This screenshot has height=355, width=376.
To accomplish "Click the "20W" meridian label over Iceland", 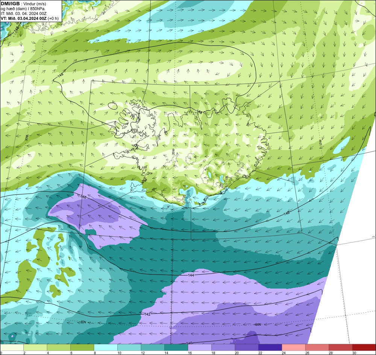I will click(x=173, y=152).
